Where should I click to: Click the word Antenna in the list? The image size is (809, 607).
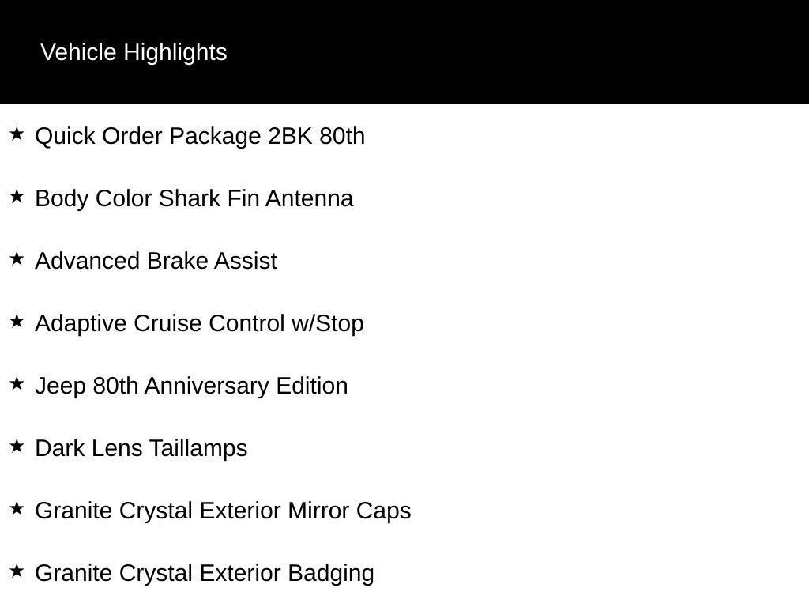click(310, 198)
